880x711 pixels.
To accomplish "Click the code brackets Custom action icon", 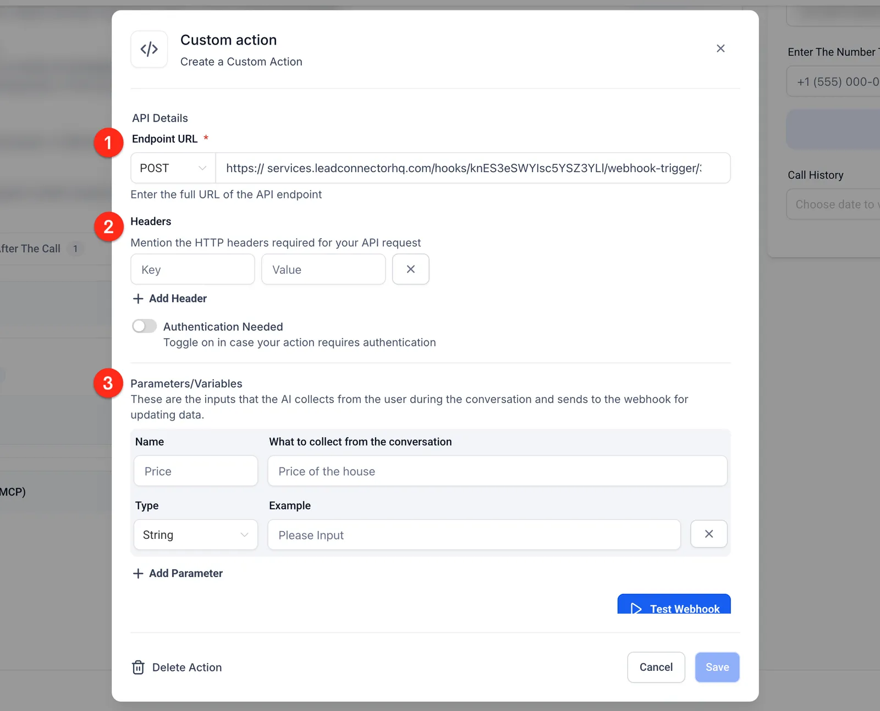I will [149, 49].
